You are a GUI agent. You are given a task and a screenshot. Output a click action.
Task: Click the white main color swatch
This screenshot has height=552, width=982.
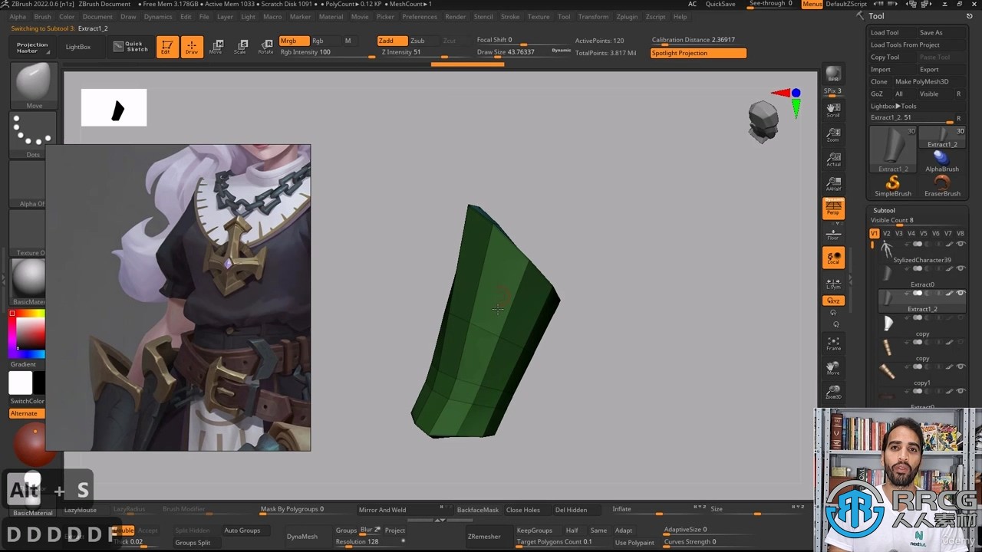click(21, 383)
